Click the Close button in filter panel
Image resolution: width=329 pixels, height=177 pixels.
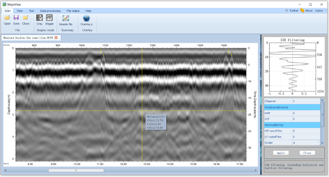pos(307,153)
